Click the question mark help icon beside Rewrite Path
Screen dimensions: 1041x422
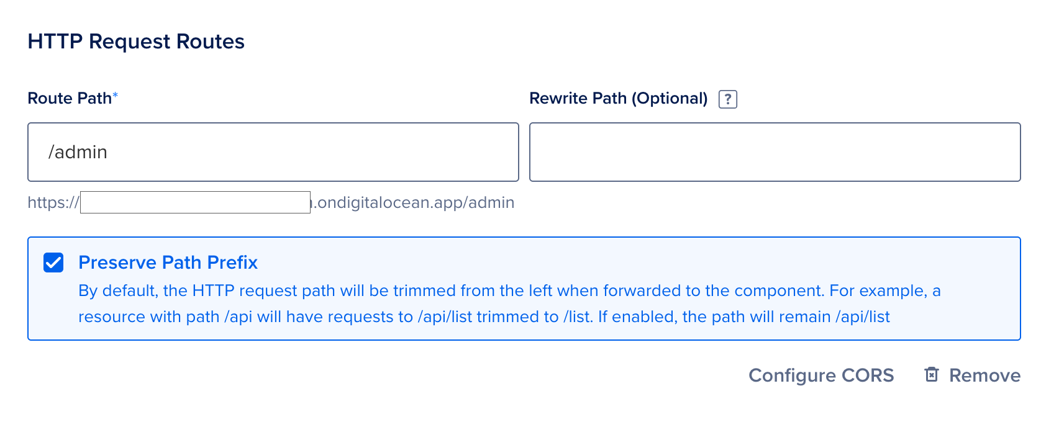(x=727, y=98)
